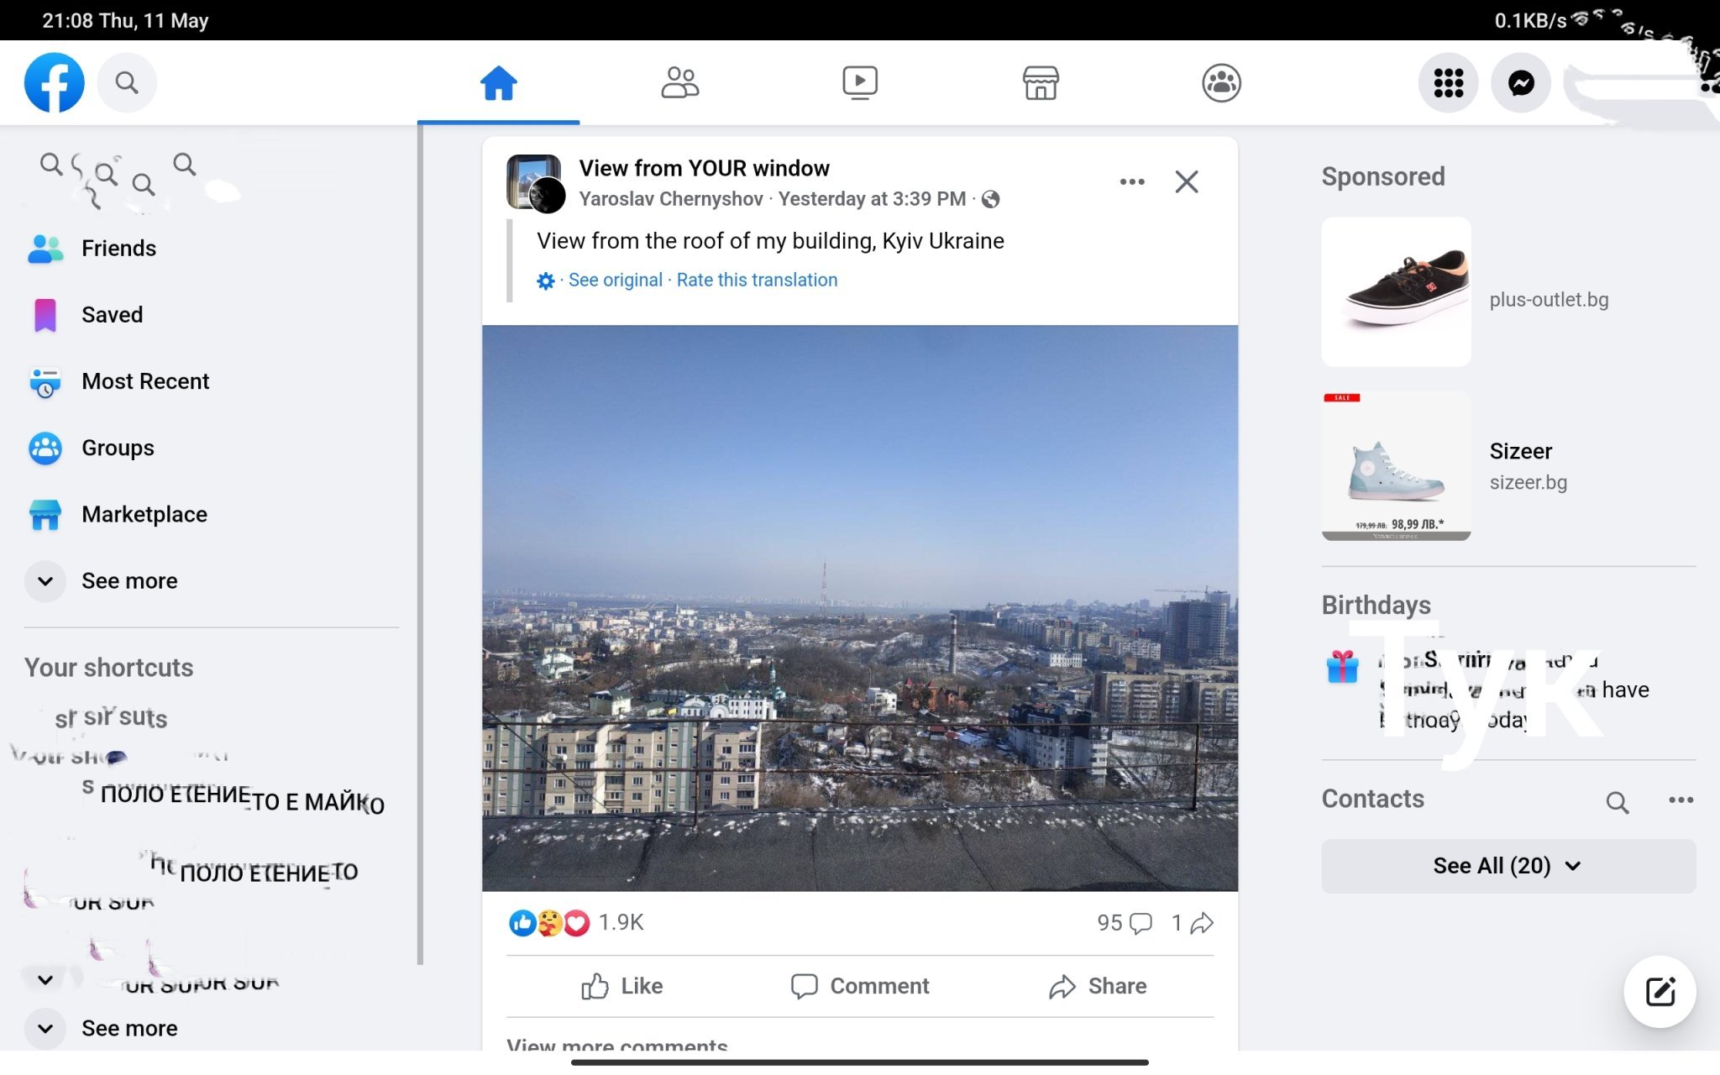Screen dimensions: 1720x1075
Task: Open the nine-dot menu grid icon
Action: (1448, 82)
